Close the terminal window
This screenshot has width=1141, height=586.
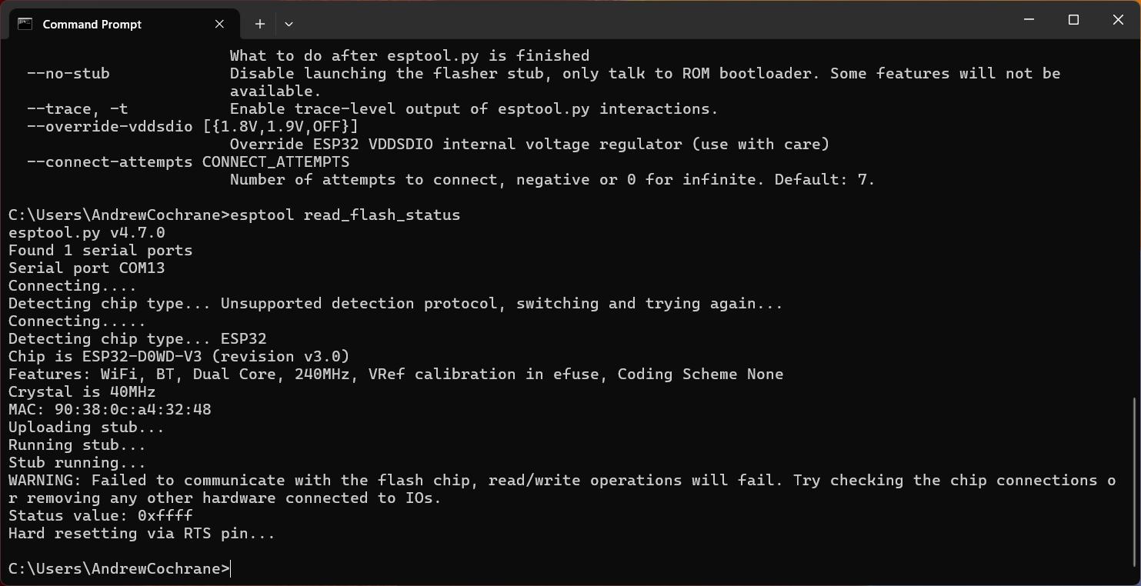point(1118,20)
